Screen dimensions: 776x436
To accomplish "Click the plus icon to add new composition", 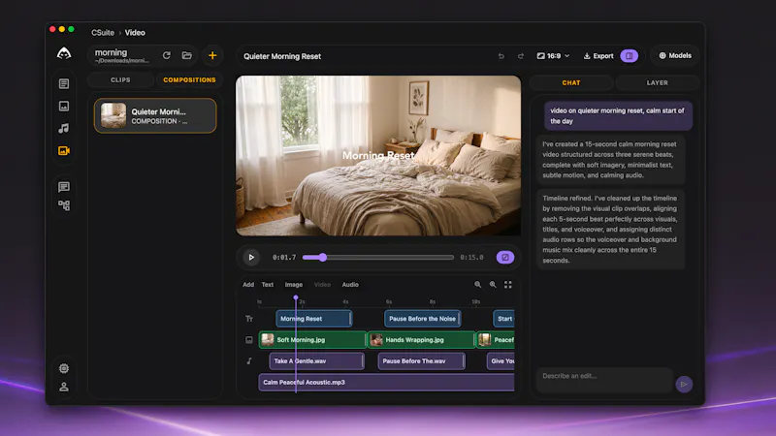I will click(212, 55).
